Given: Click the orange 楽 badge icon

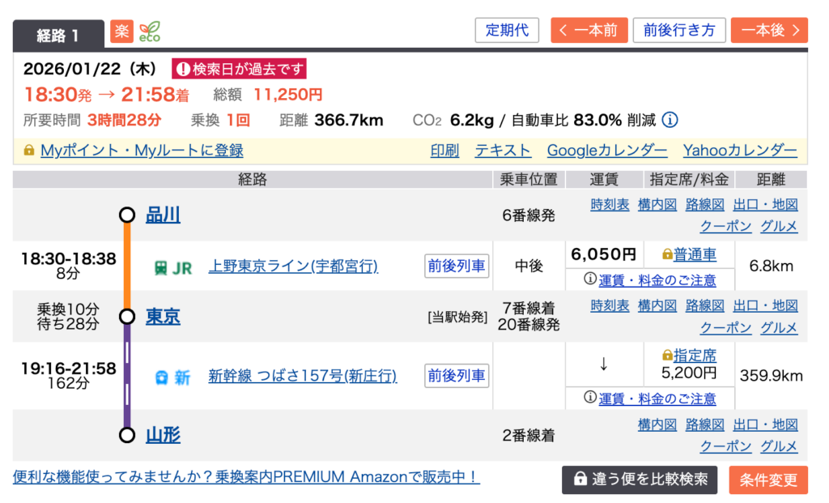Looking at the screenshot, I should (x=121, y=32).
